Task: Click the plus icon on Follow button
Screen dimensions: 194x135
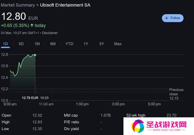Action: 166,18
